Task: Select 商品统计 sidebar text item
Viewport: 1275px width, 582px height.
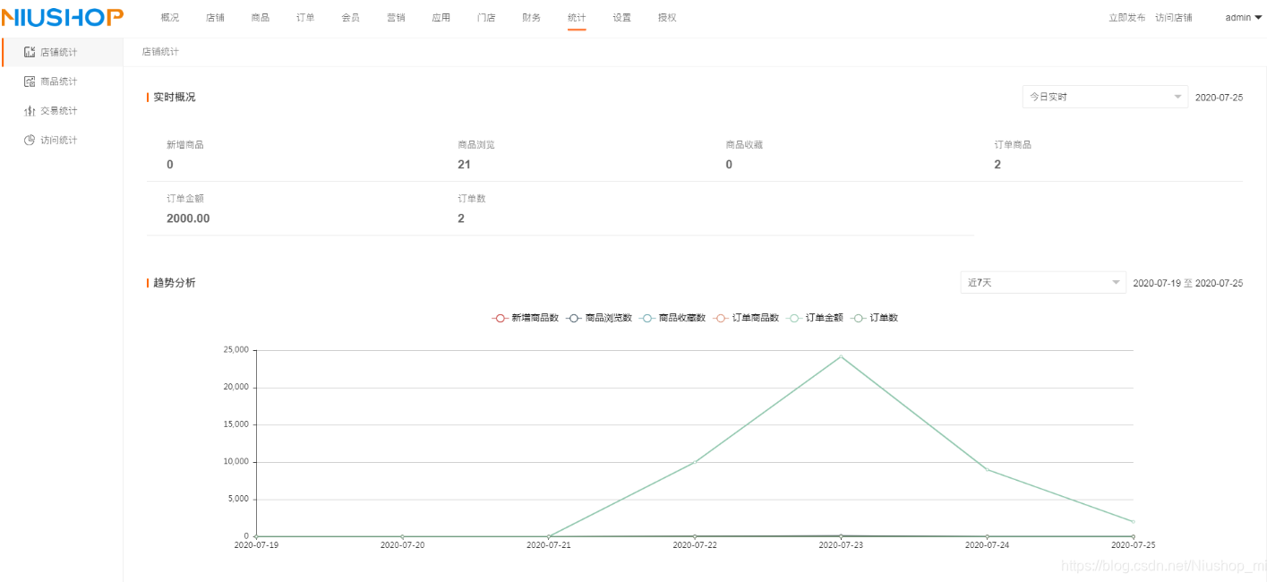Action: point(59,81)
